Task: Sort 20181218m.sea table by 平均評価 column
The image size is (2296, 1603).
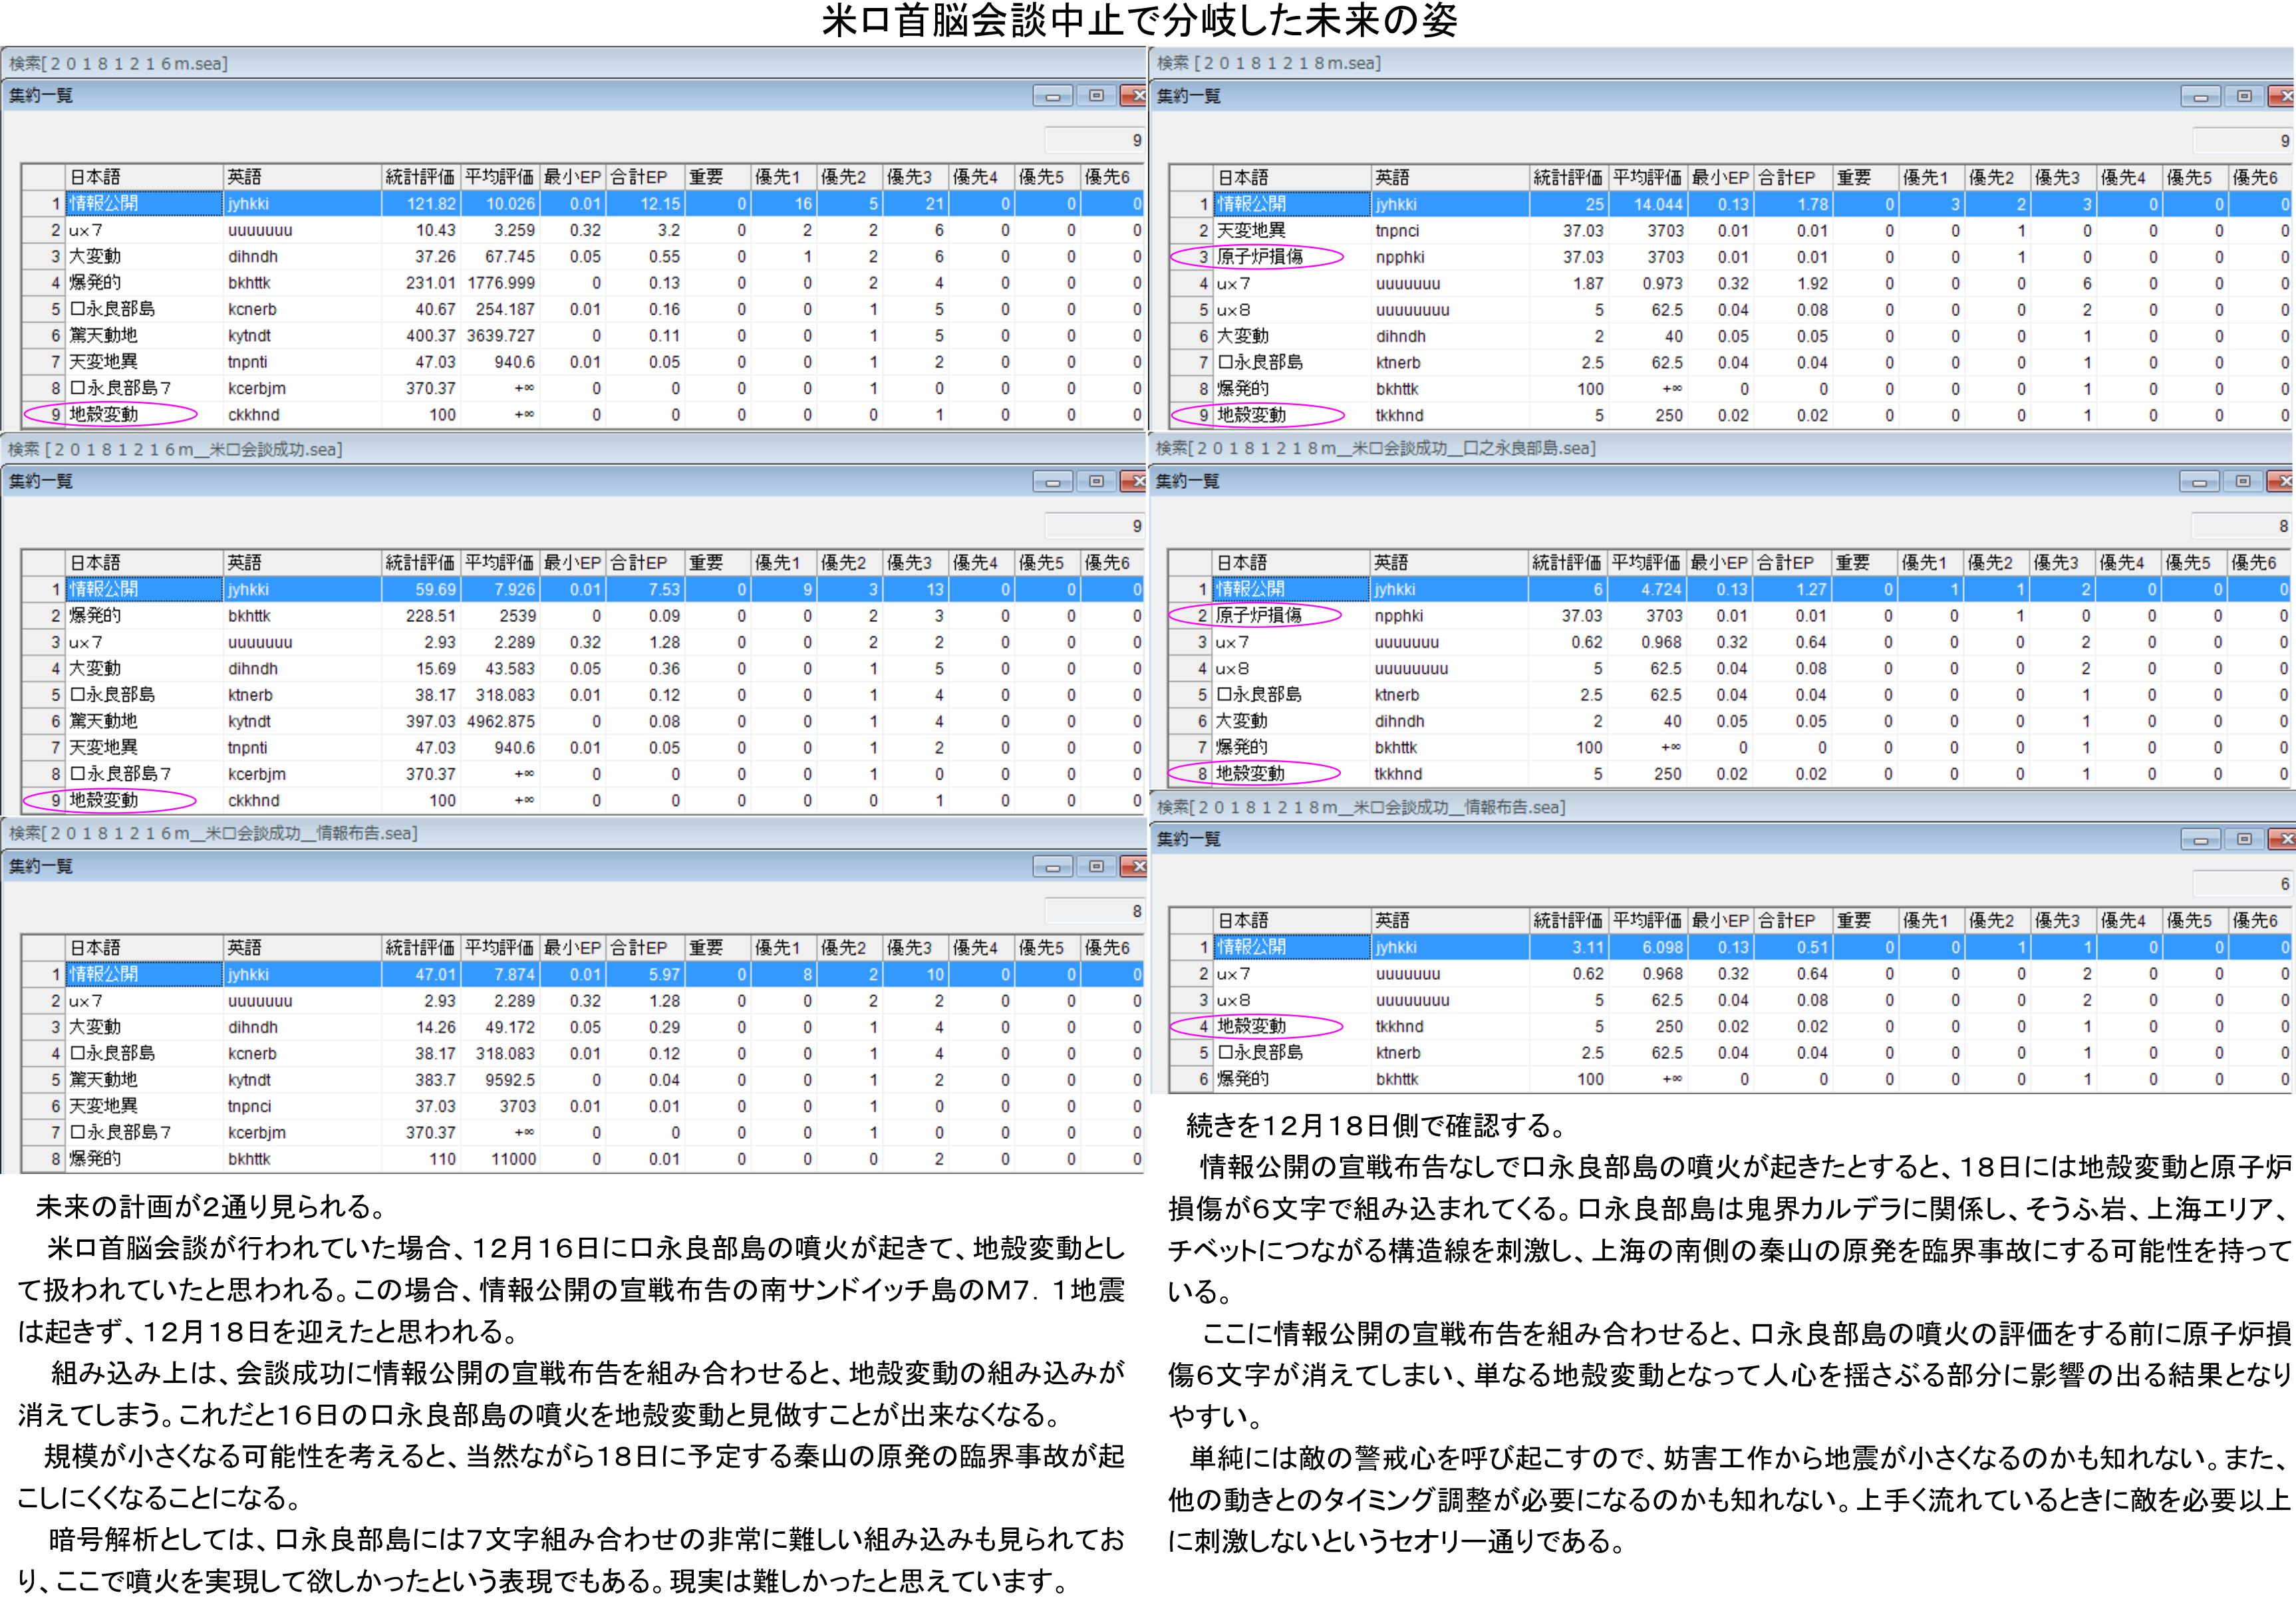Action: pyautogui.click(x=1647, y=177)
